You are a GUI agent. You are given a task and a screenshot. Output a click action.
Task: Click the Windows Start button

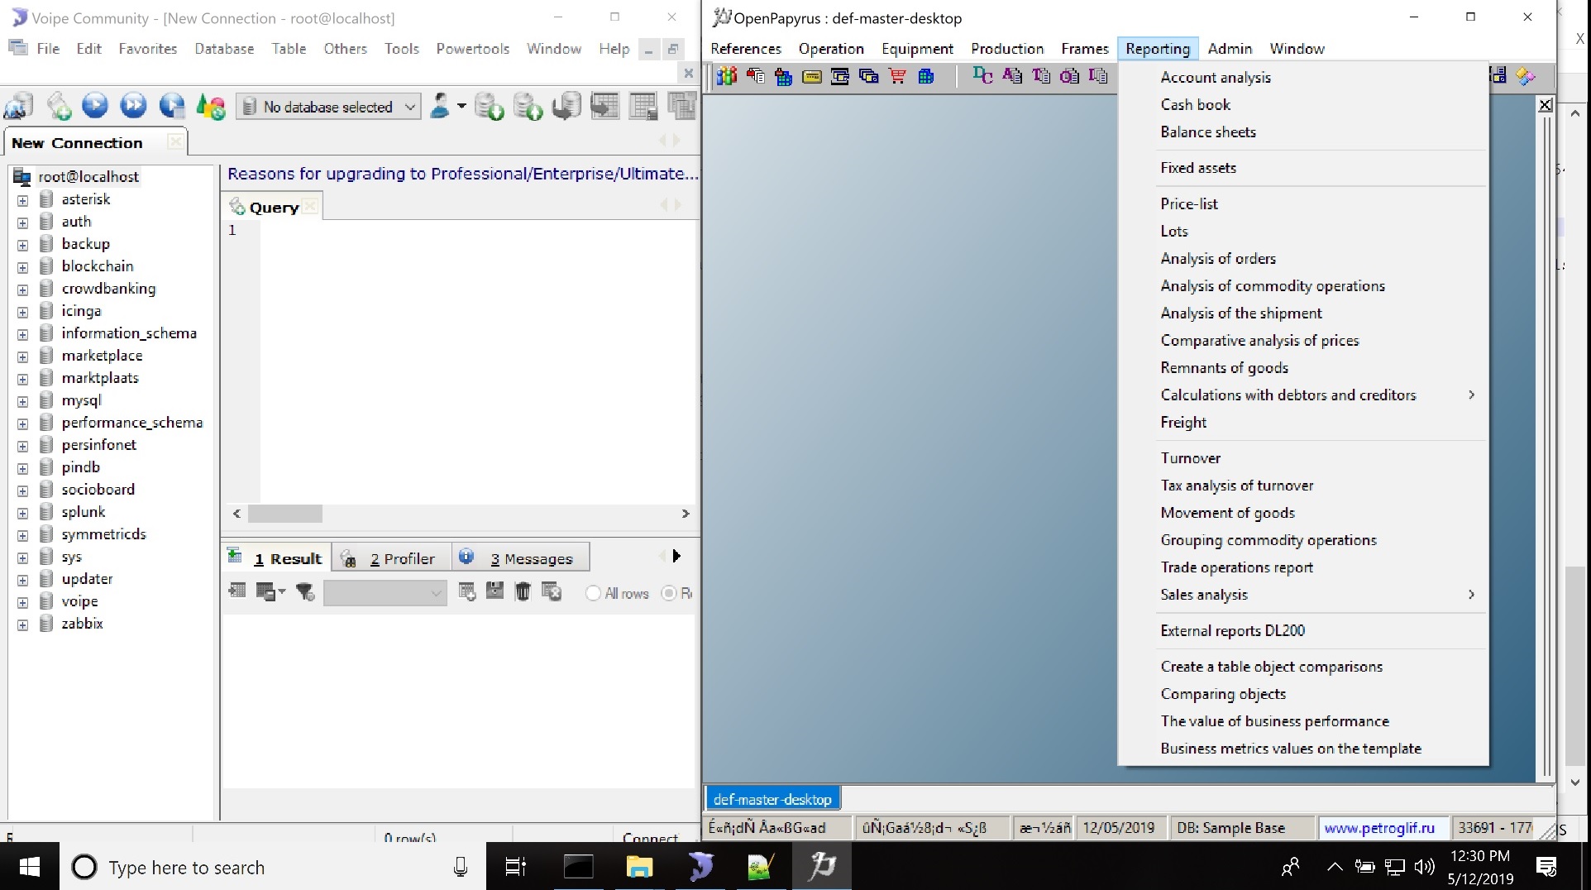(30, 867)
